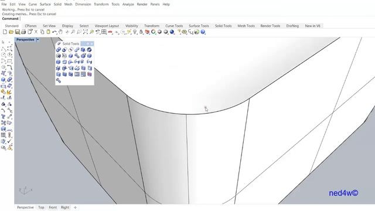Open the Panels menu
This screenshot has width=375, height=211.
[155, 4]
